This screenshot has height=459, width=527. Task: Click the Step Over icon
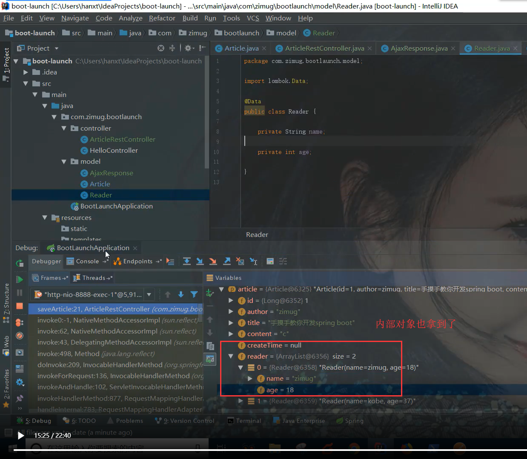186,261
